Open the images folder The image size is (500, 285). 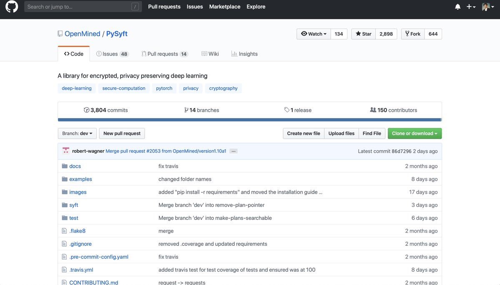tap(78, 192)
